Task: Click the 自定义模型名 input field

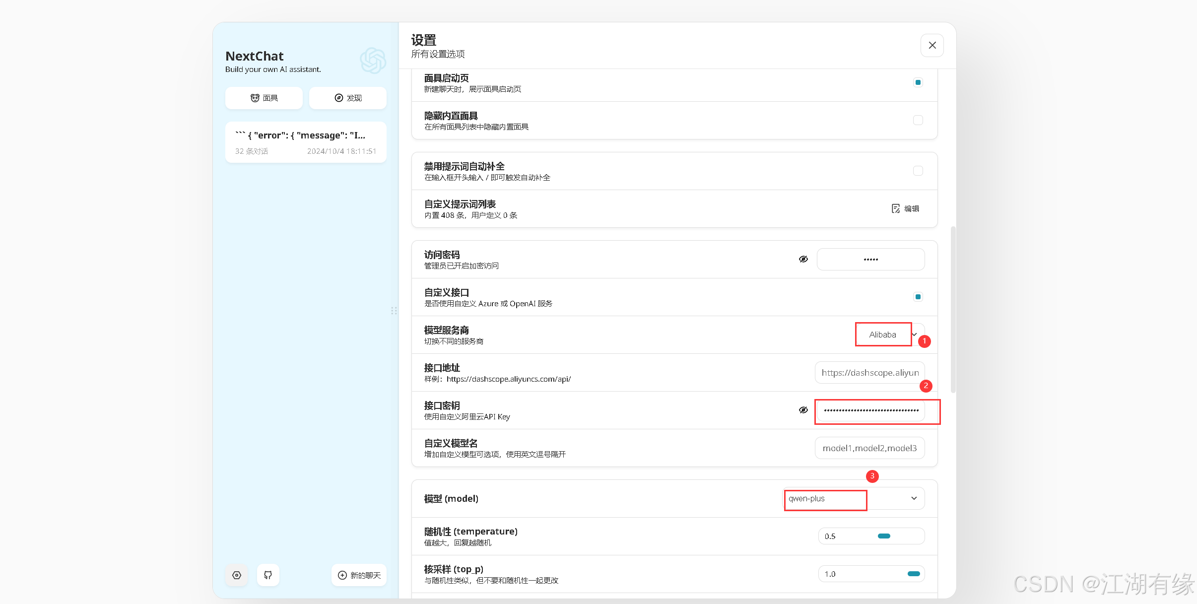Action: coord(870,448)
